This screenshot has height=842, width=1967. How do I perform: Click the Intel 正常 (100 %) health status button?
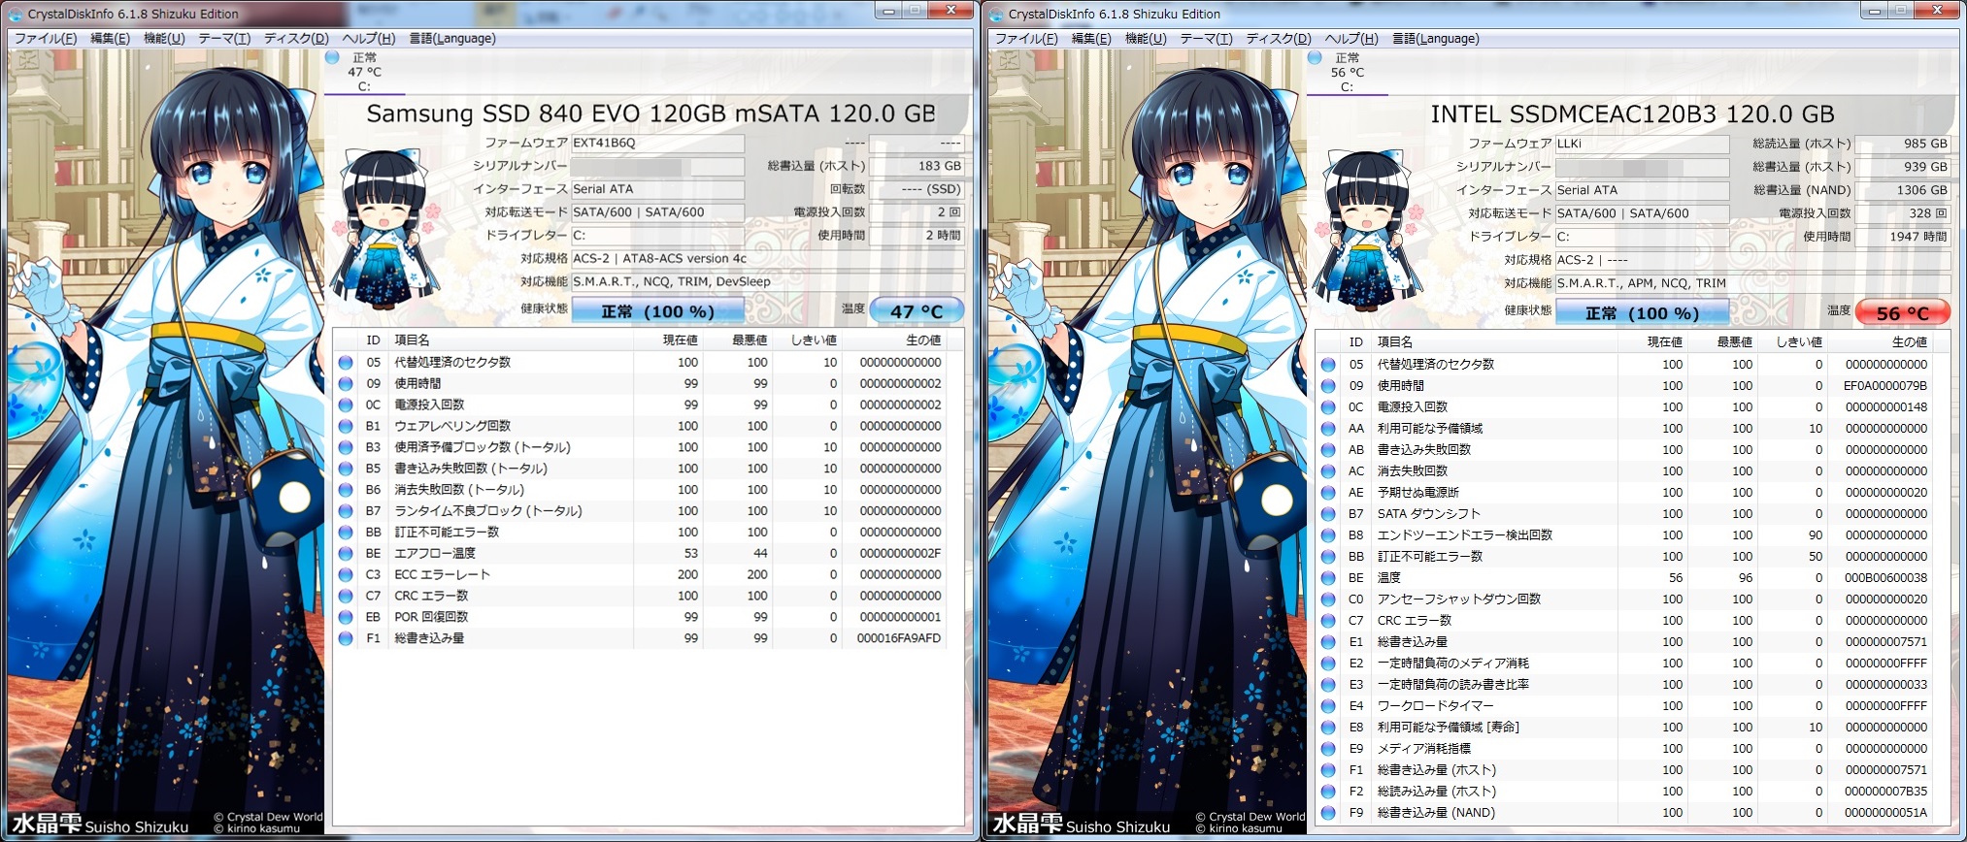(x=1642, y=313)
